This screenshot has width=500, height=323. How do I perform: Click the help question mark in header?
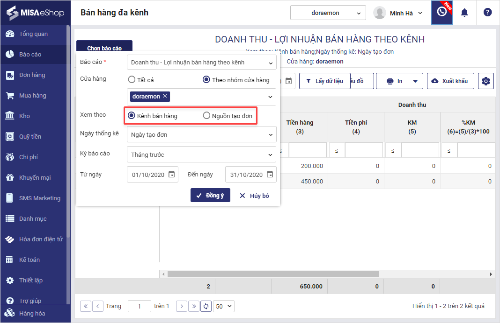tap(487, 13)
